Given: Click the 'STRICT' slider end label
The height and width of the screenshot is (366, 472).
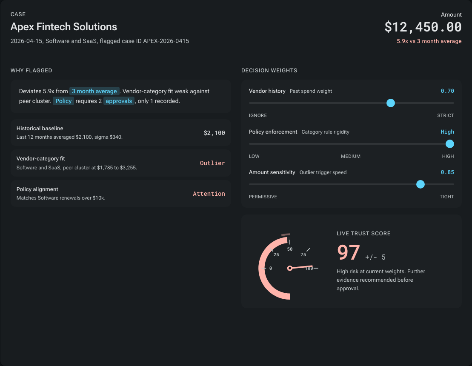Looking at the screenshot, I should (446, 115).
